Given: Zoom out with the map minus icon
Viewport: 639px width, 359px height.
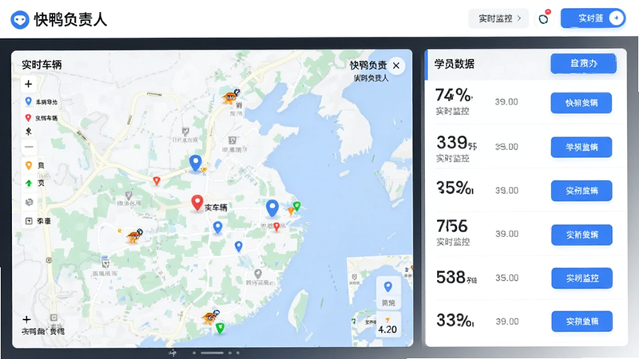Looking at the screenshot, I should [29, 147].
